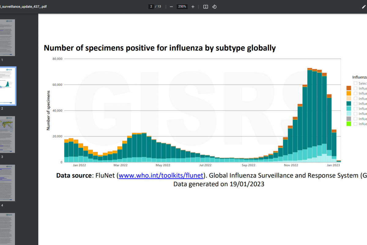Open the www.who.int/toolkits/flunet link
The width and height of the screenshot is (367, 245).
(161, 175)
